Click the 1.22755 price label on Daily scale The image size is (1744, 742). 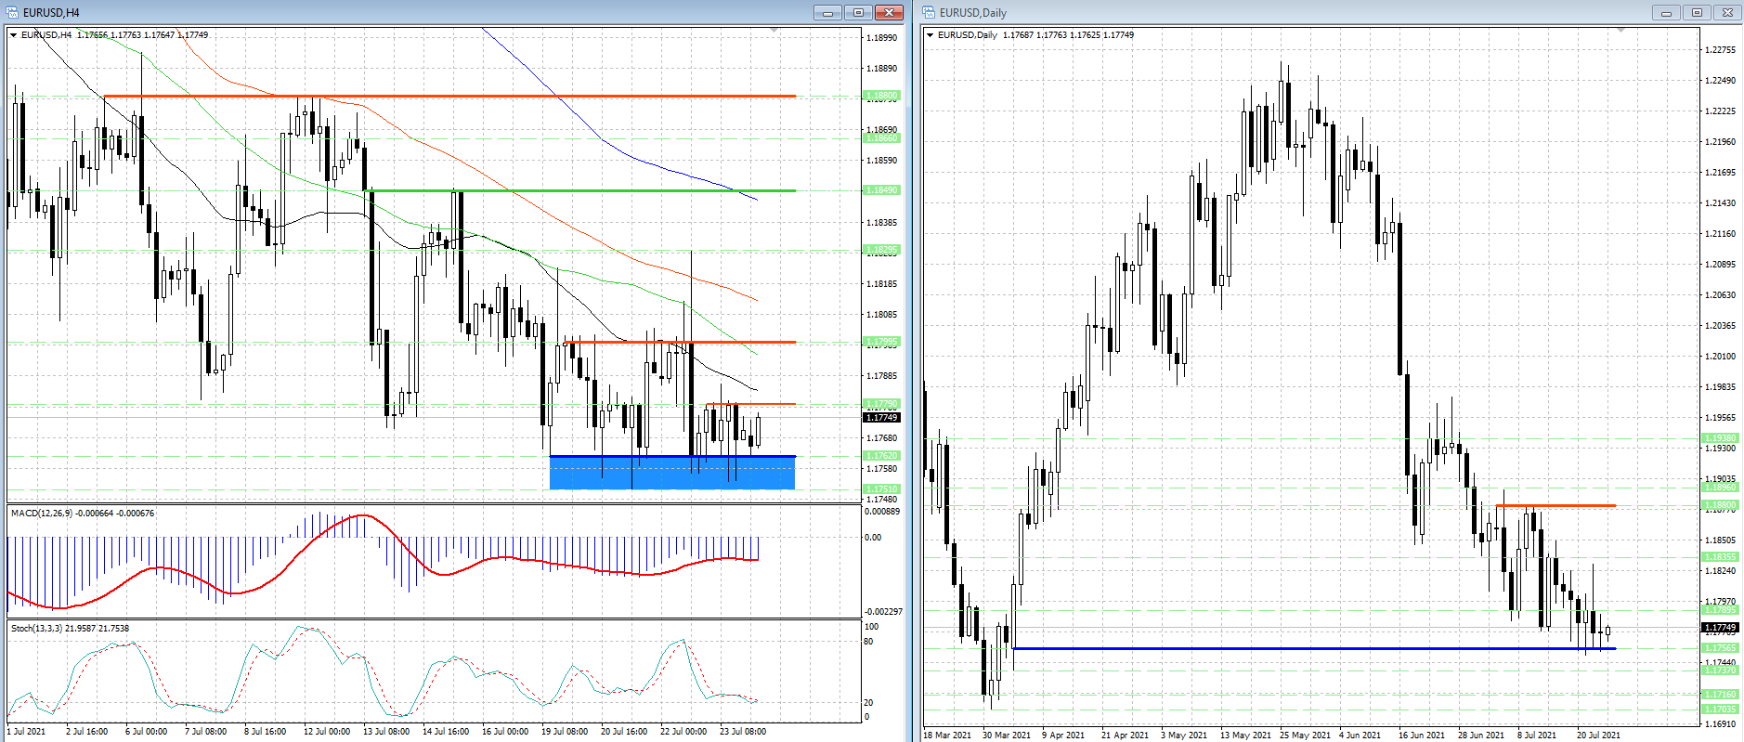pos(1721,50)
